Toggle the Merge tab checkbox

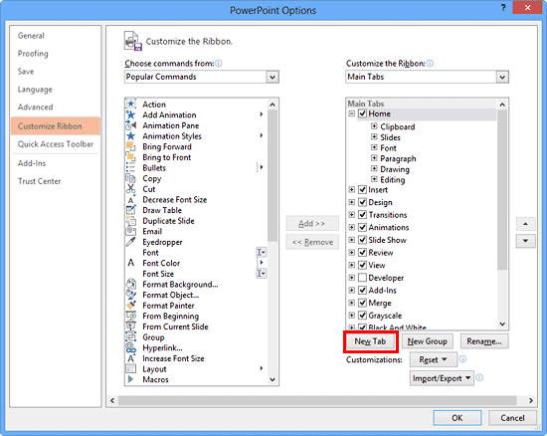362,303
